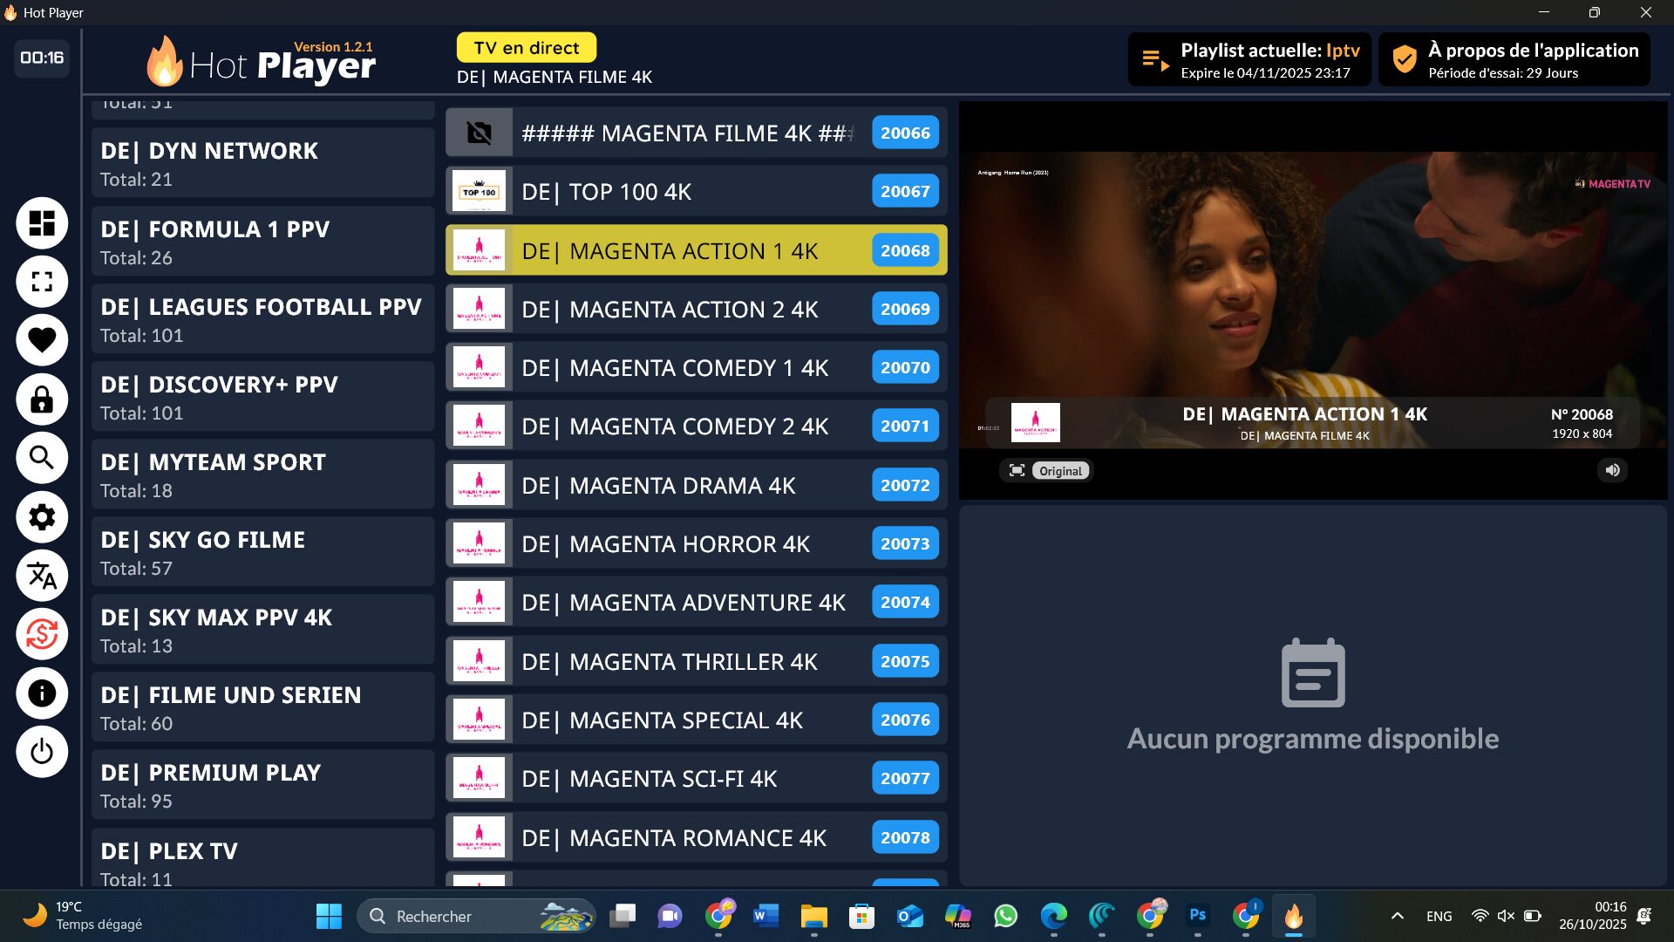Switch to the TV en direct tab
Image resolution: width=1674 pixels, height=942 pixels.
tap(526, 48)
